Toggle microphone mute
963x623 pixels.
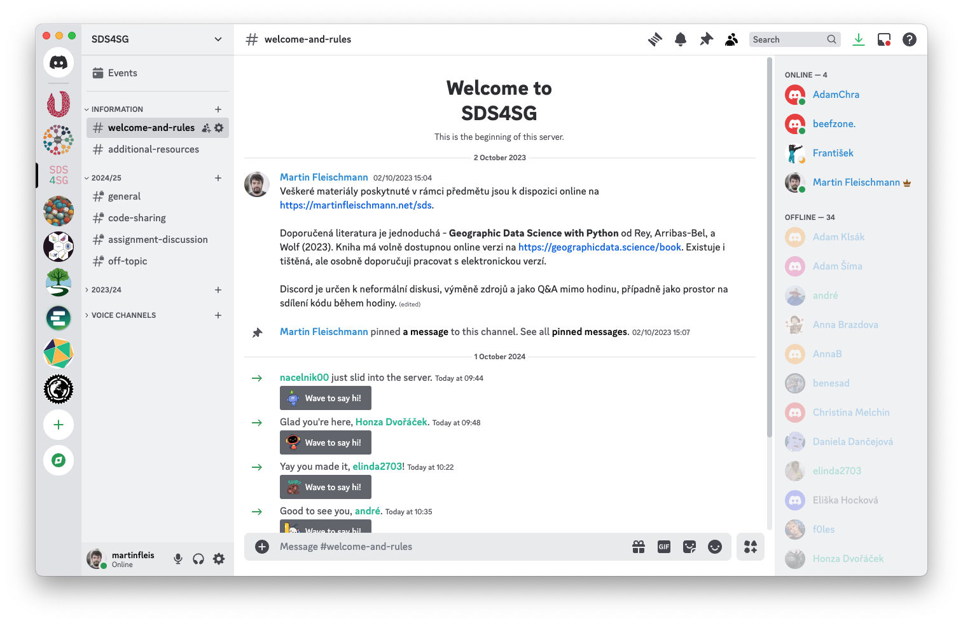click(x=178, y=559)
